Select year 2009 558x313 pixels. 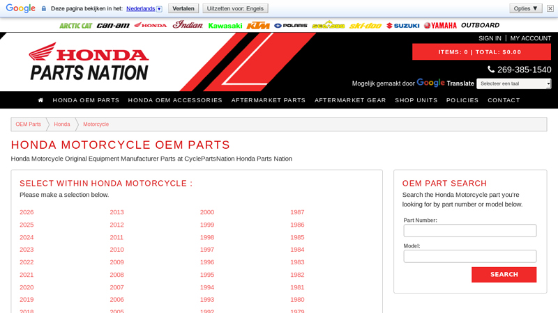(116, 262)
